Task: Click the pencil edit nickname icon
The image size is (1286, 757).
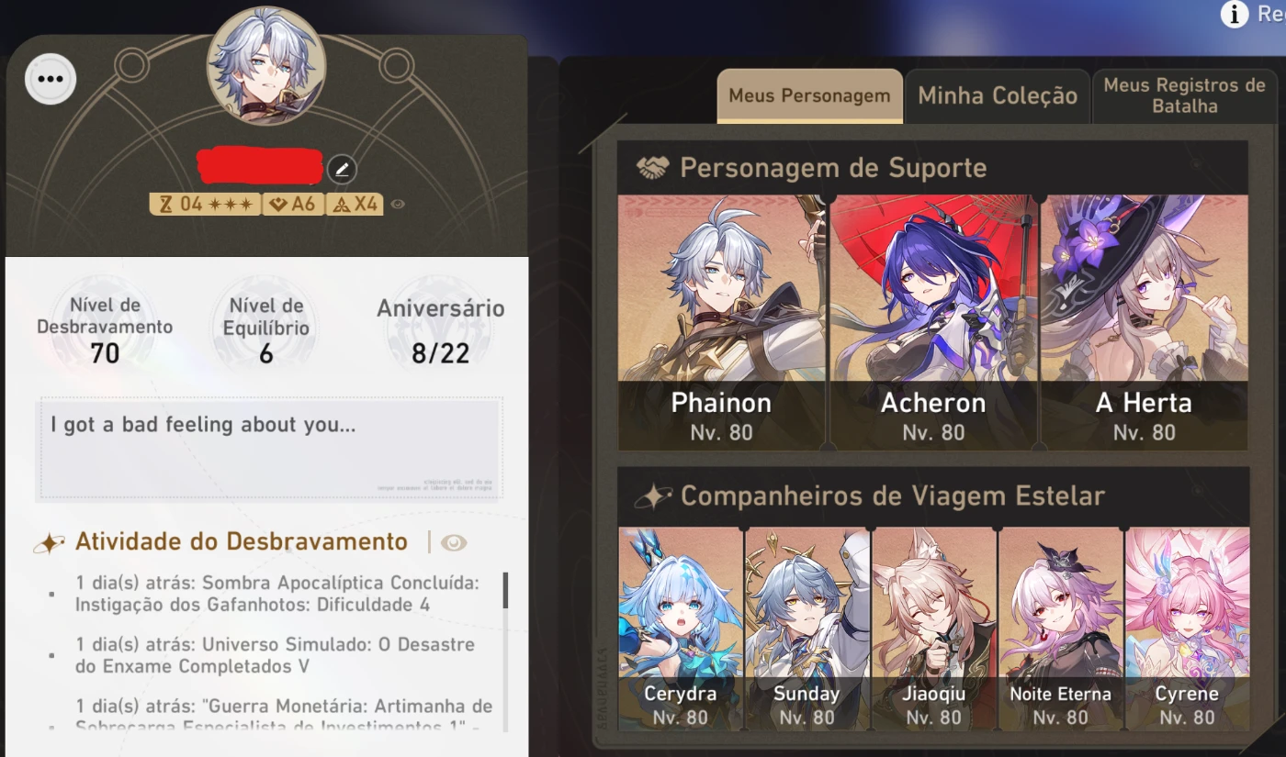Action: tap(342, 169)
